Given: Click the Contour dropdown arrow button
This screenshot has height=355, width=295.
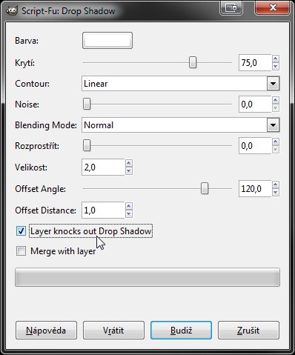Looking at the screenshot, I should tap(273, 84).
